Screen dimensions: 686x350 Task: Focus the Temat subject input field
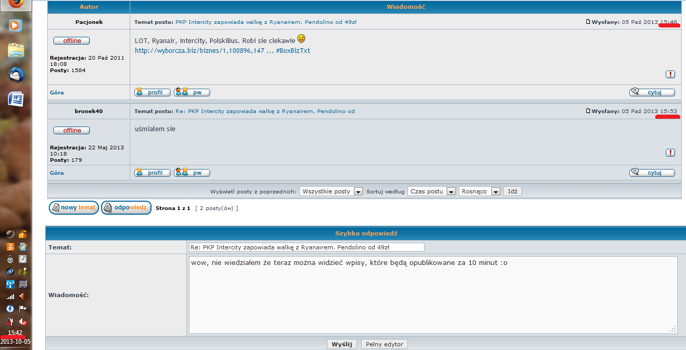tap(307, 247)
